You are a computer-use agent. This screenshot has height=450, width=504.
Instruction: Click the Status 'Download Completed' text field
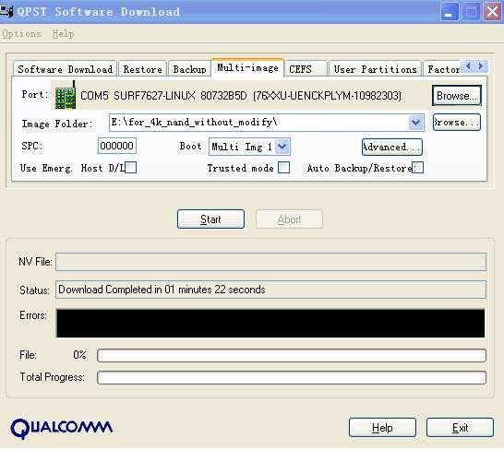[270, 290]
